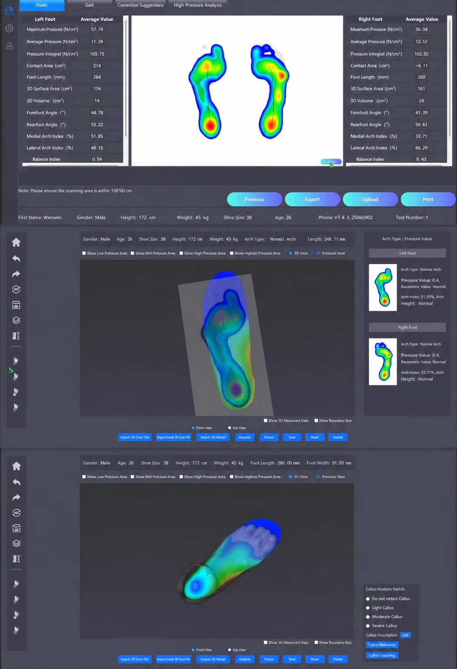The width and height of the screenshot is (457, 669).
Task: Select the Top View radio in the arch-type panel
Action: click(229, 428)
